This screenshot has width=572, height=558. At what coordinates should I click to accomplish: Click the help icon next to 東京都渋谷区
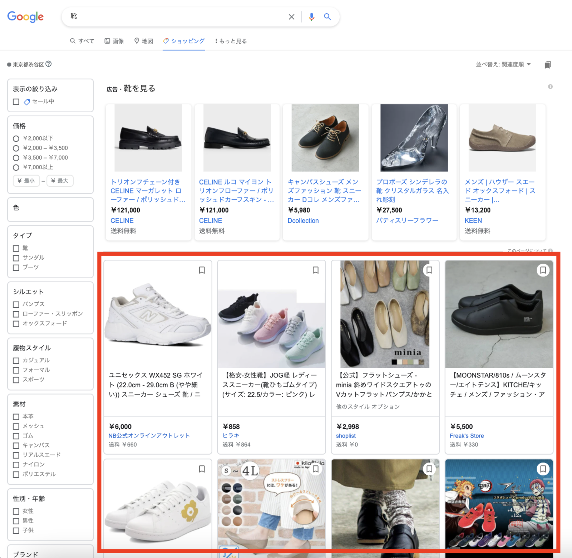tap(49, 64)
